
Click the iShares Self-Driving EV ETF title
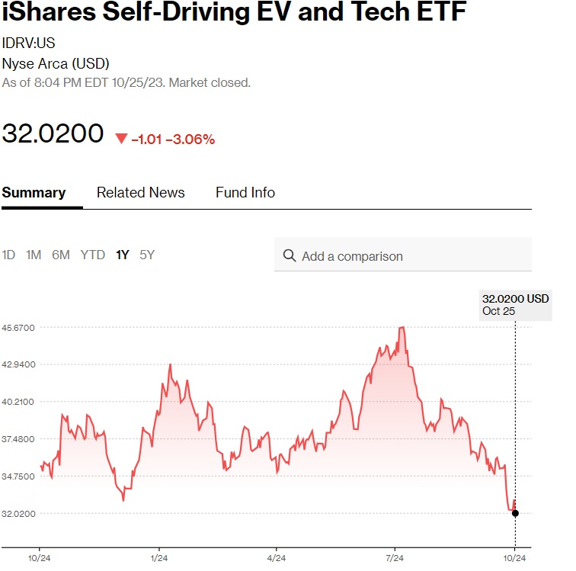(x=235, y=14)
